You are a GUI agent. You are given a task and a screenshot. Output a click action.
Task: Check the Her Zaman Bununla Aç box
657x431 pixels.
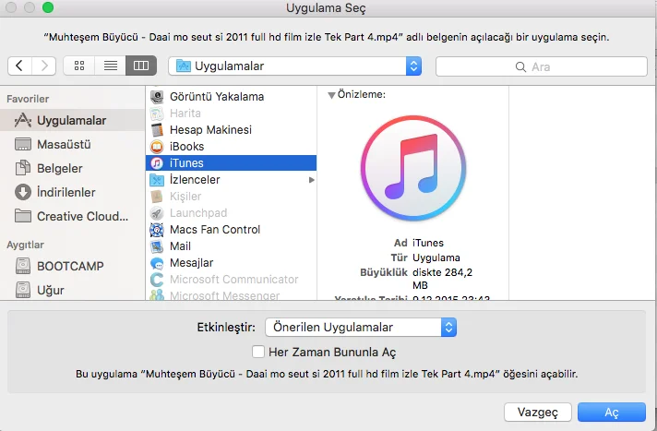tap(258, 352)
